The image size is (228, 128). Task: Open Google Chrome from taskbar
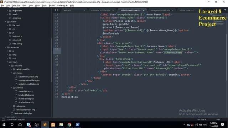point(69,125)
